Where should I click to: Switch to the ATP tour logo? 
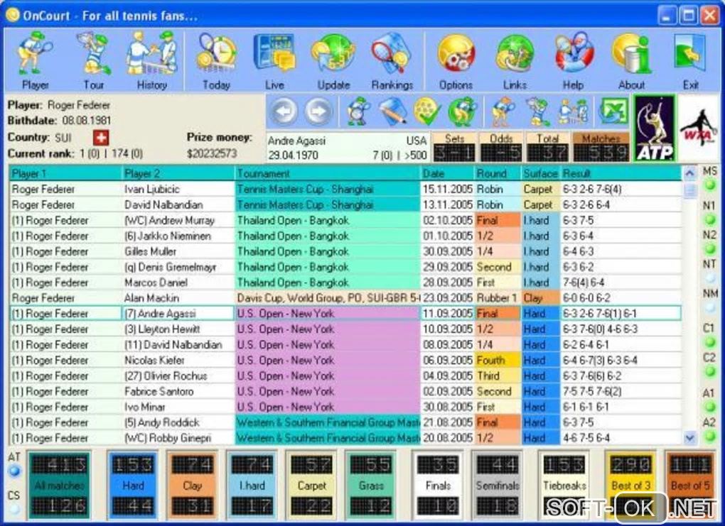coord(654,128)
